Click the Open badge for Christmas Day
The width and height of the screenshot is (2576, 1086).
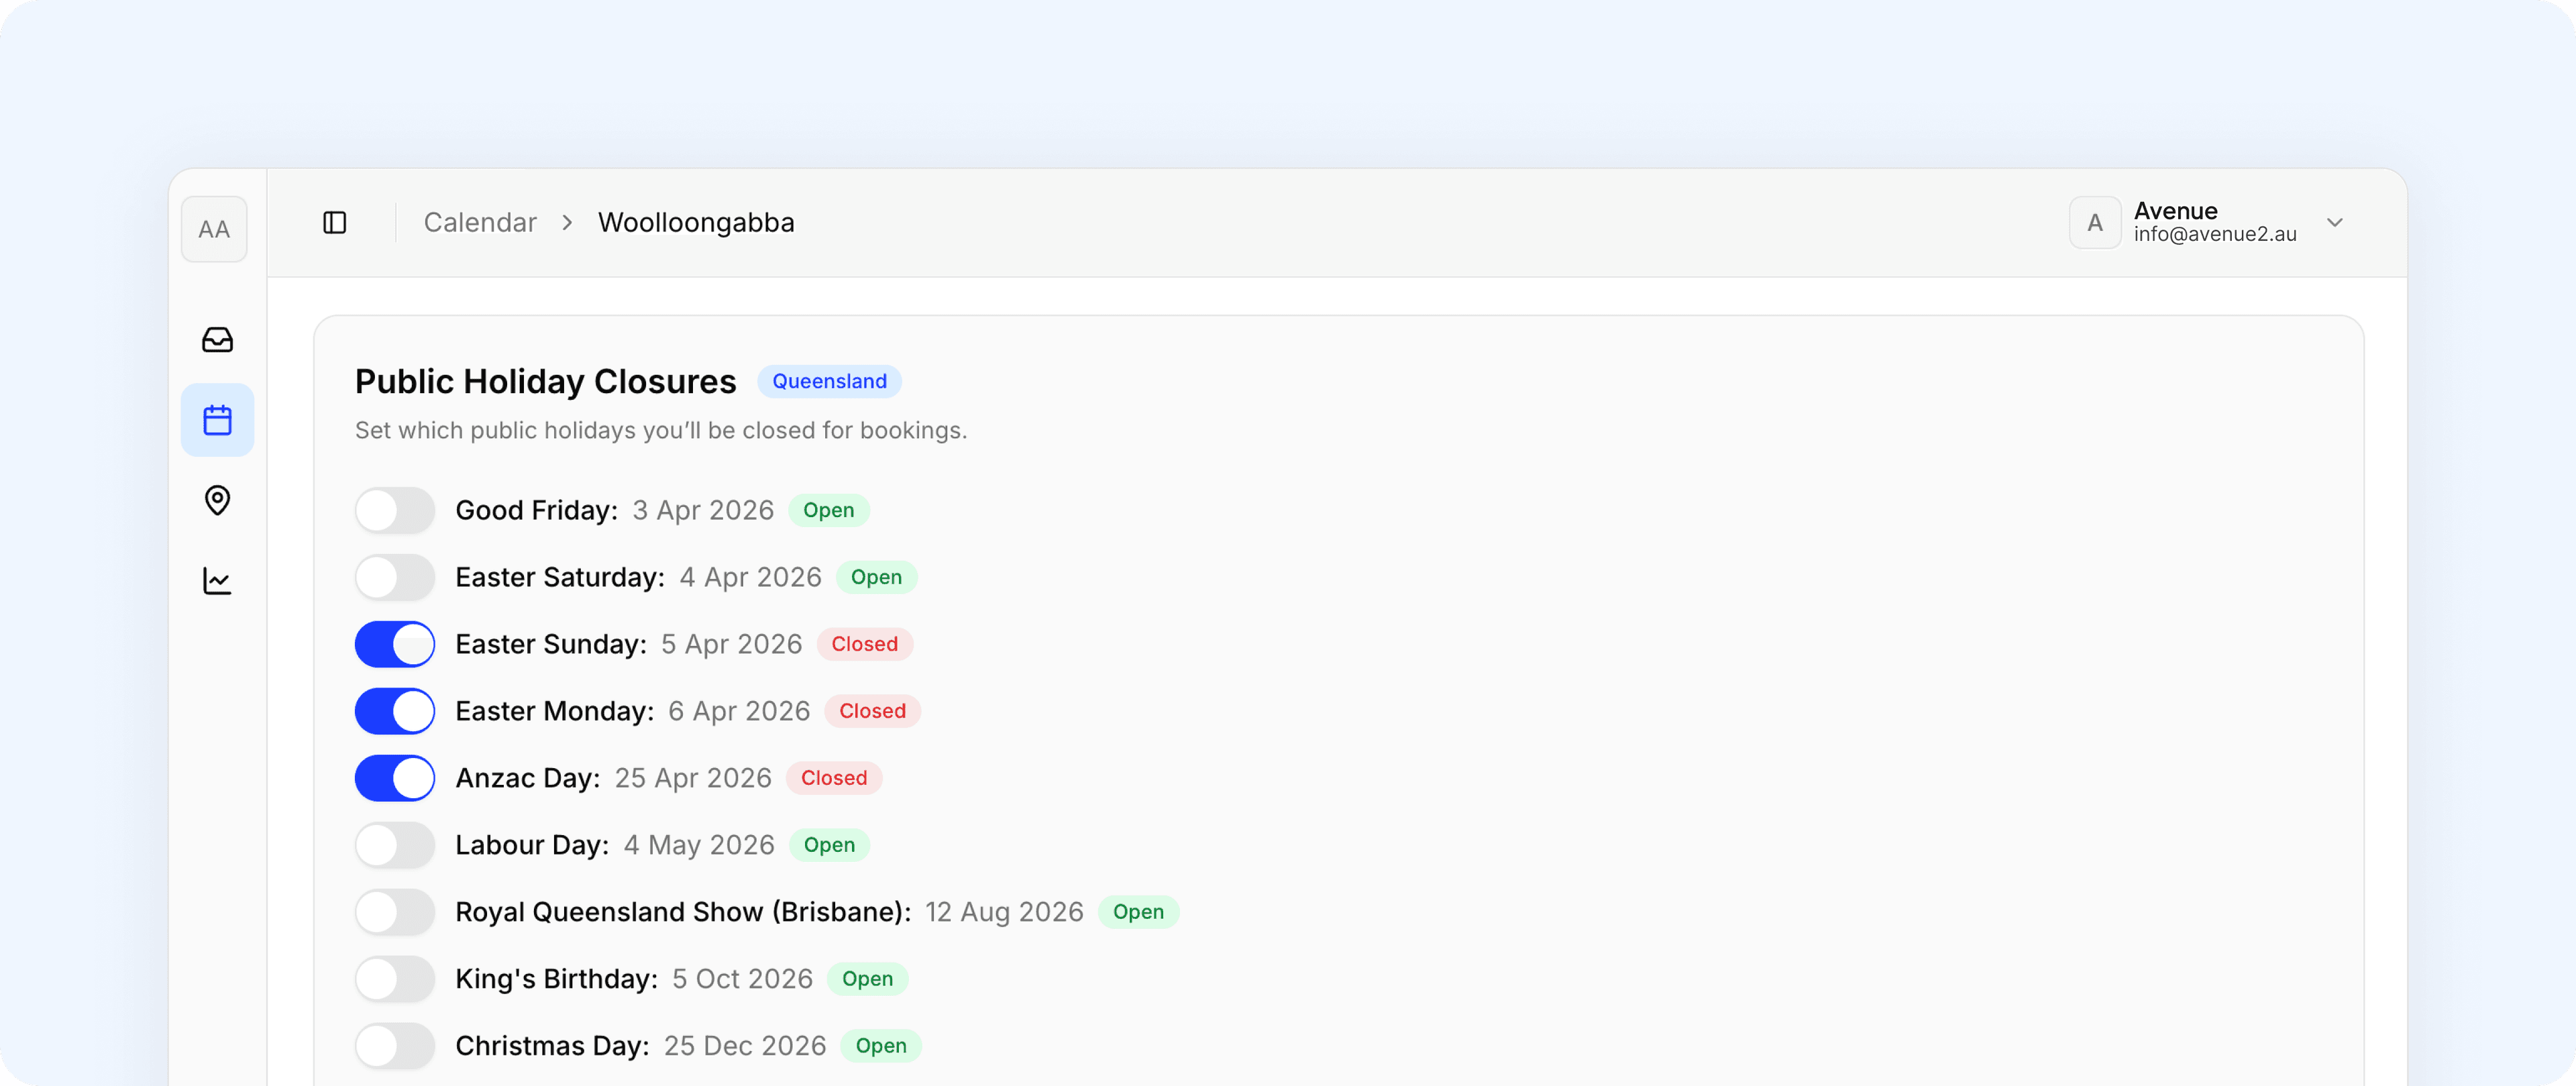[x=881, y=1046]
